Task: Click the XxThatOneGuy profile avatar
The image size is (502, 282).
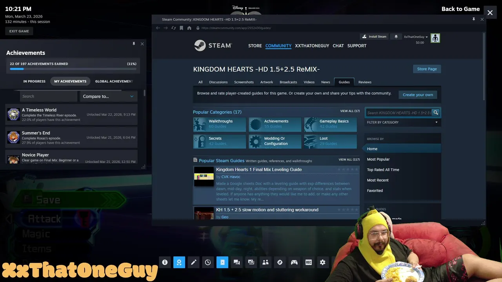Action: tap(435, 38)
